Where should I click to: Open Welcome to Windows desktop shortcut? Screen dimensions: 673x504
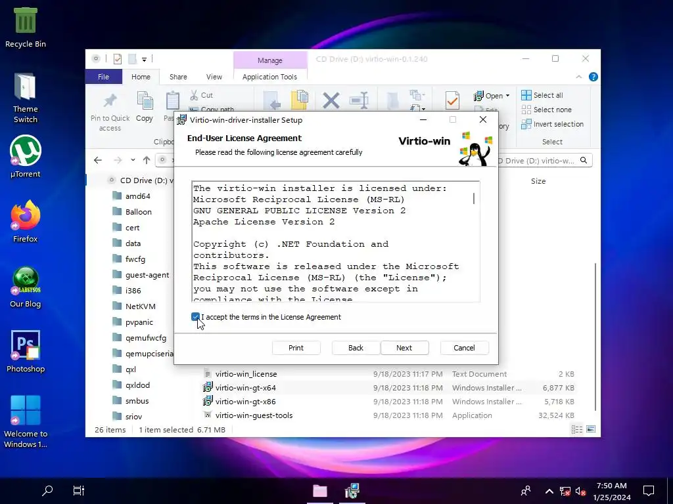pyautogui.click(x=26, y=422)
